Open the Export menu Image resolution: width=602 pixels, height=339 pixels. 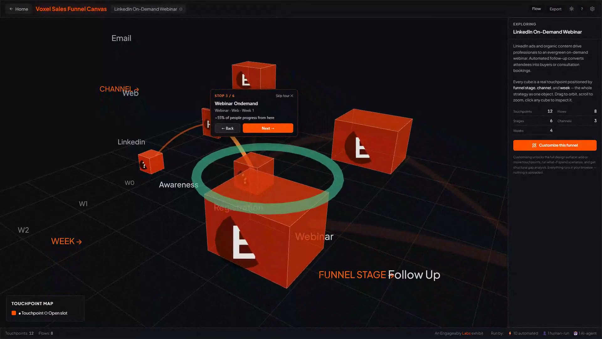coord(555,9)
